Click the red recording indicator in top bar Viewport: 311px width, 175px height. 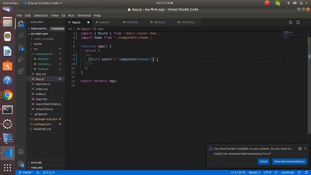(x=267, y=3)
